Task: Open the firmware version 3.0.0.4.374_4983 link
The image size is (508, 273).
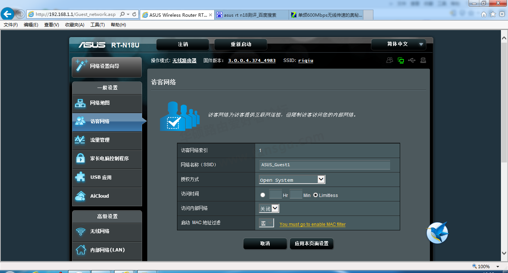Action: (252, 60)
